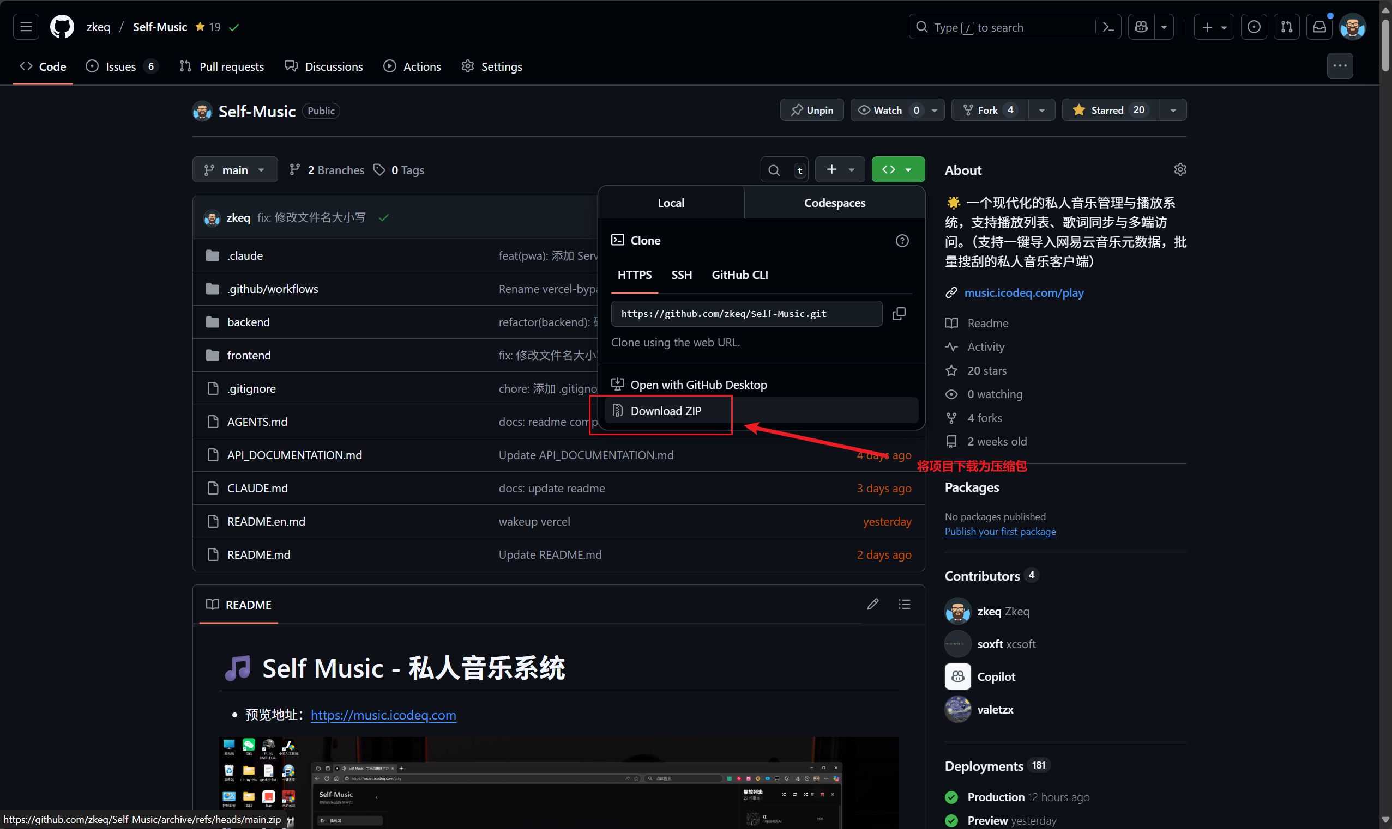Toggle the green Code dropdown button
Viewport: 1392px width, 829px height.
tap(898, 169)
